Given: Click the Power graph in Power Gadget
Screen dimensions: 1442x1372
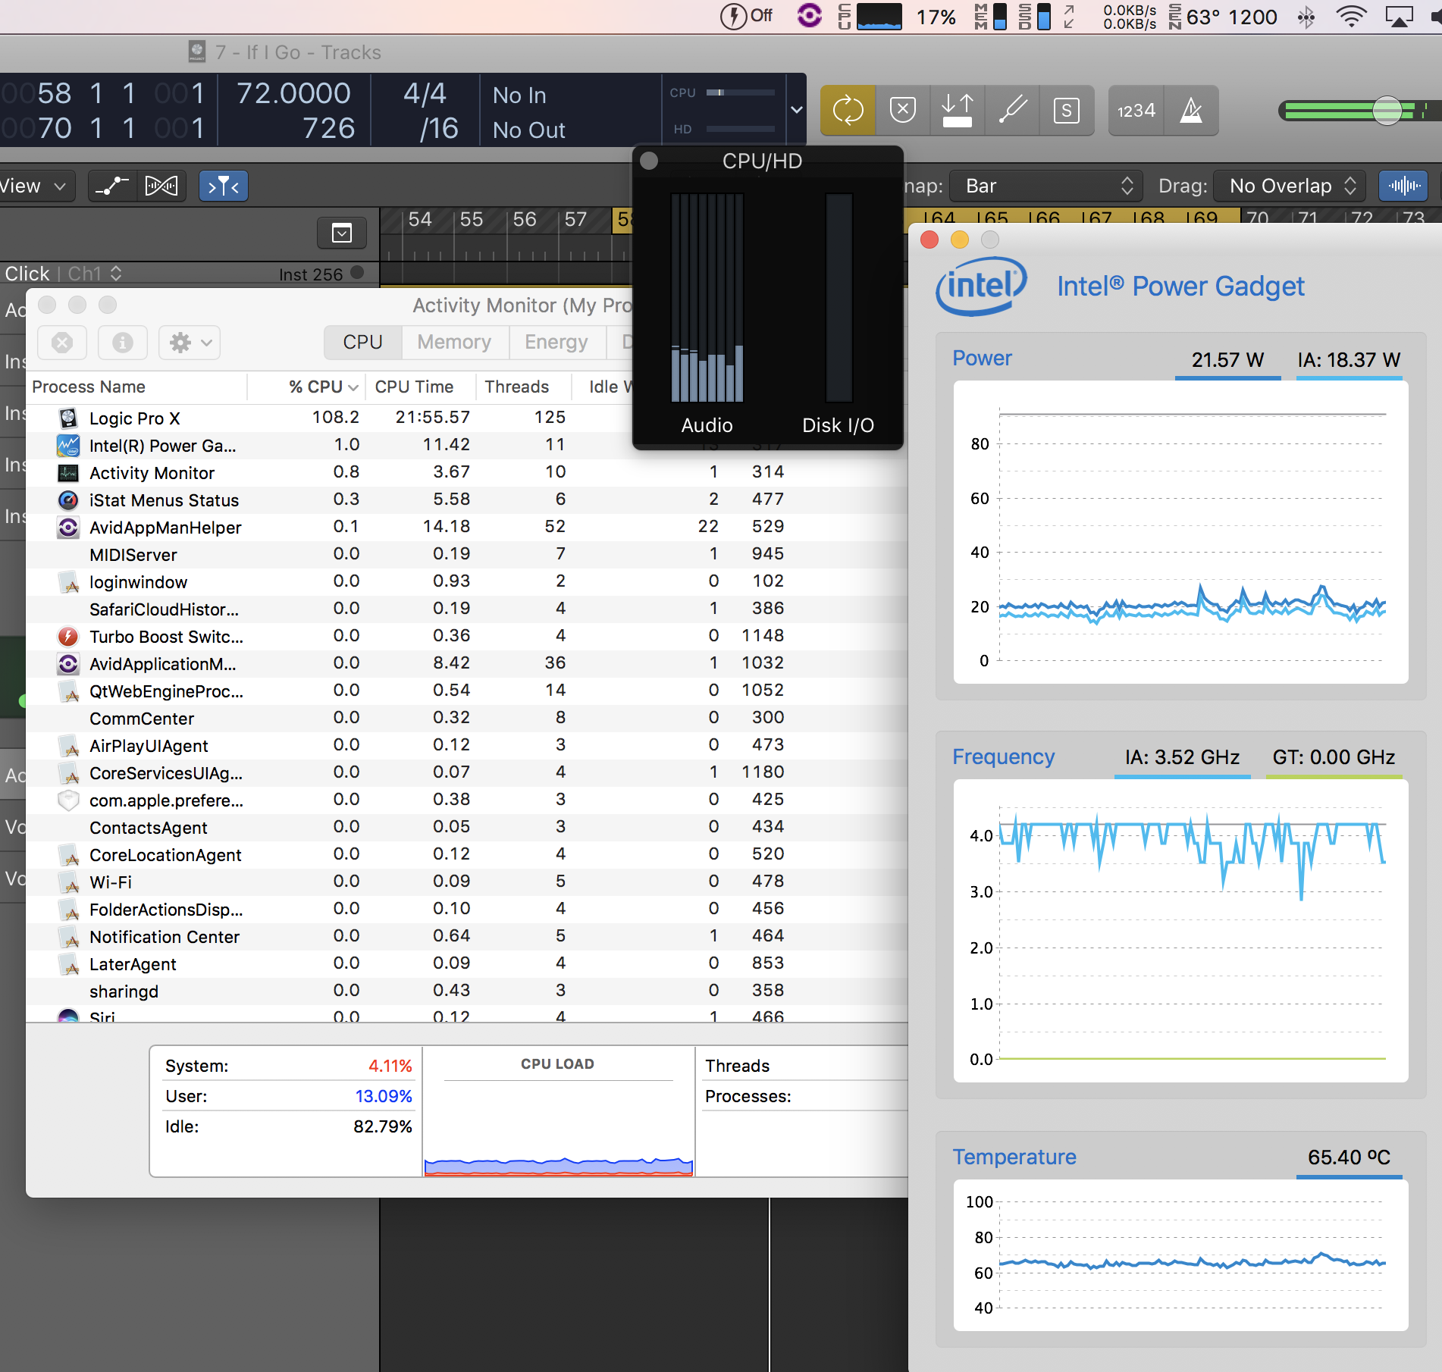Looking at the screenshot, I should (x=1180, y=532).
